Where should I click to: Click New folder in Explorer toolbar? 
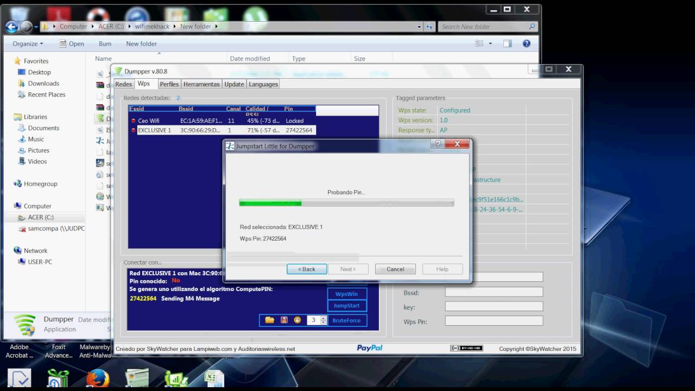click(x=141, y=43)
